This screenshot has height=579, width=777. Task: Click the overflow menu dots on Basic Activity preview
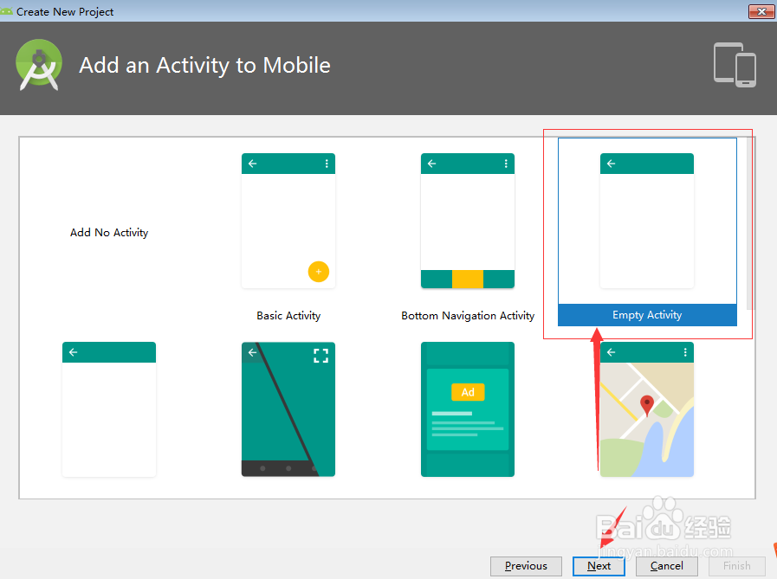coord(327,163)
